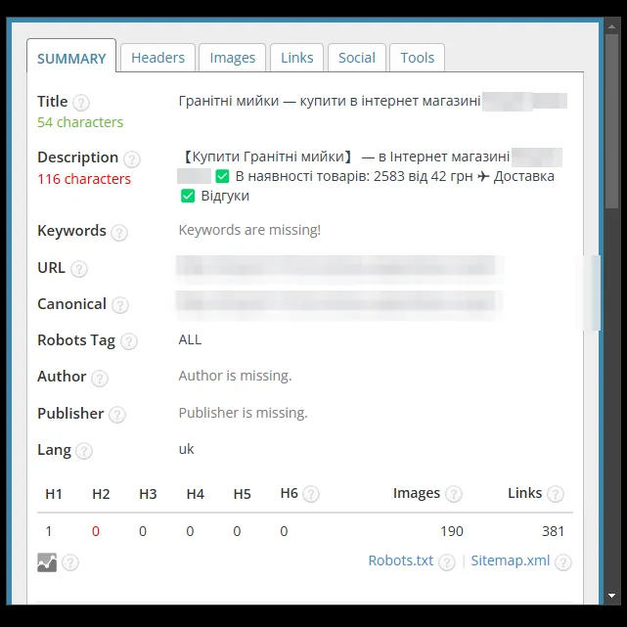Click the Links count 381
This screenshot has width=627, height=627.
click(553, 531)
